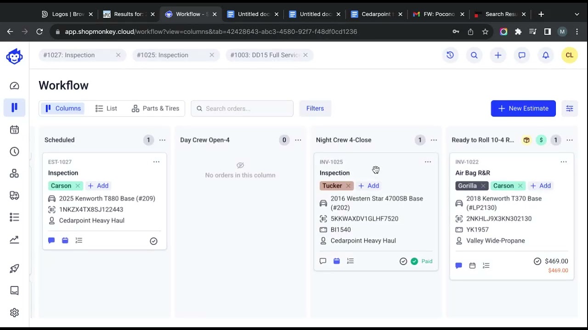Open the customers icon in sidebar
The image size is (588, 330).
14,173
